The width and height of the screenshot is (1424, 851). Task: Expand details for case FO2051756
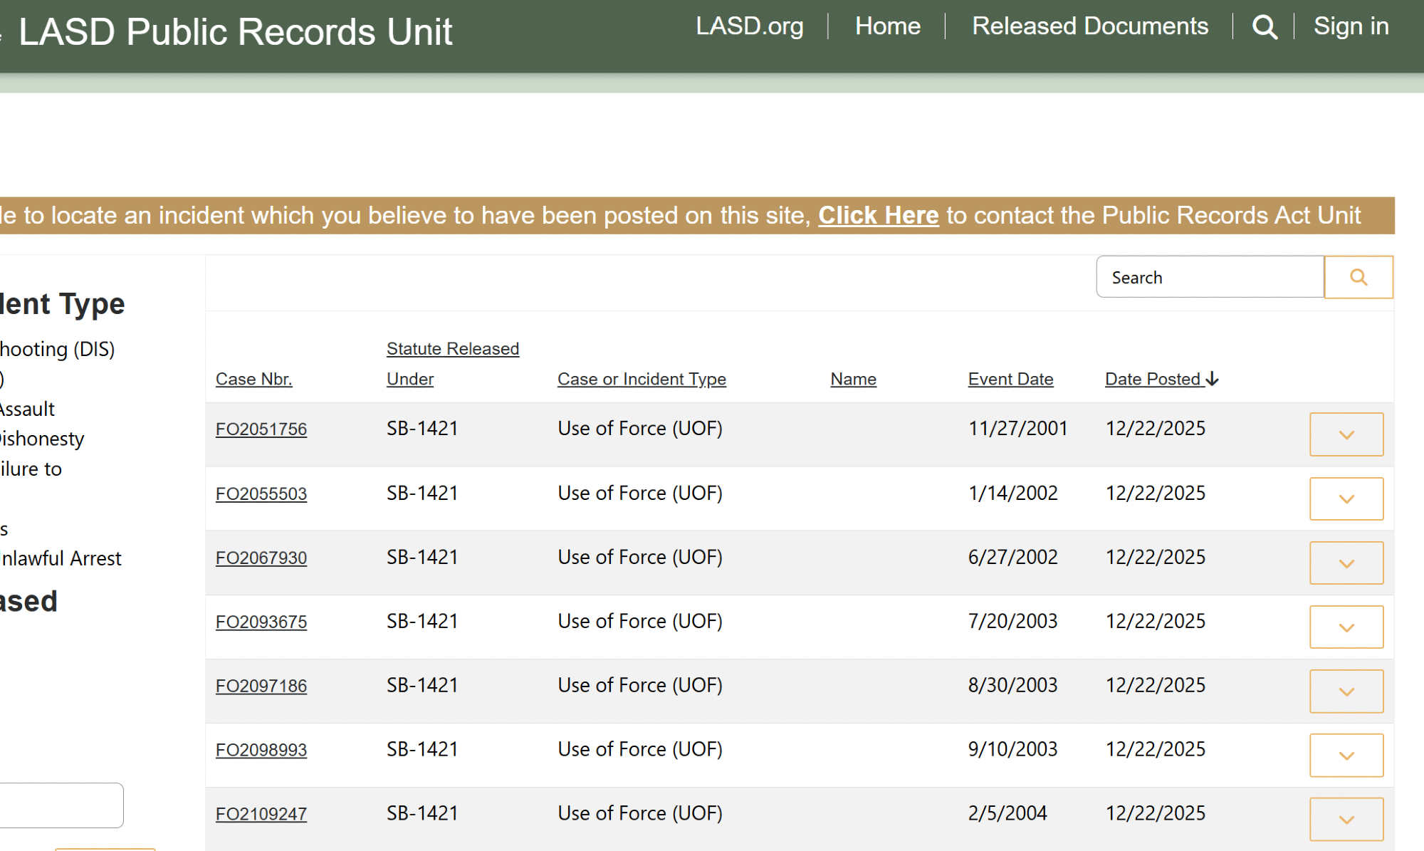tap(1346, 434)
